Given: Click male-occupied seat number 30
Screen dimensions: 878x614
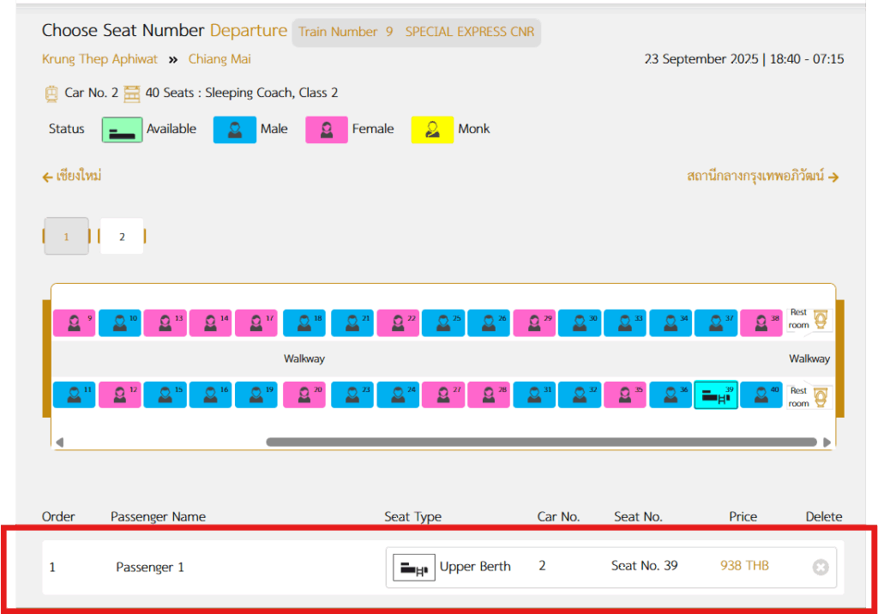Looking at the screenshot, I should click(580, 323).
